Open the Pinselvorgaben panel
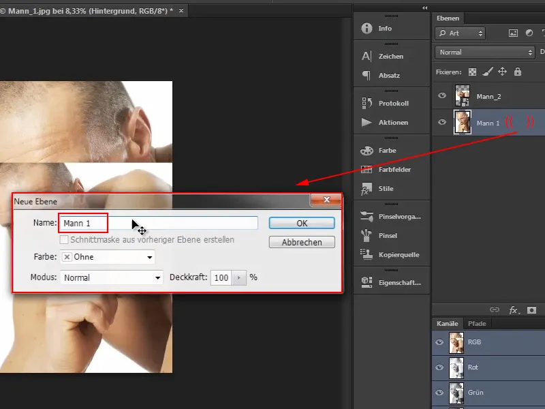The width and height of the screenshot is (545, 409). click(x=391, y=216)
